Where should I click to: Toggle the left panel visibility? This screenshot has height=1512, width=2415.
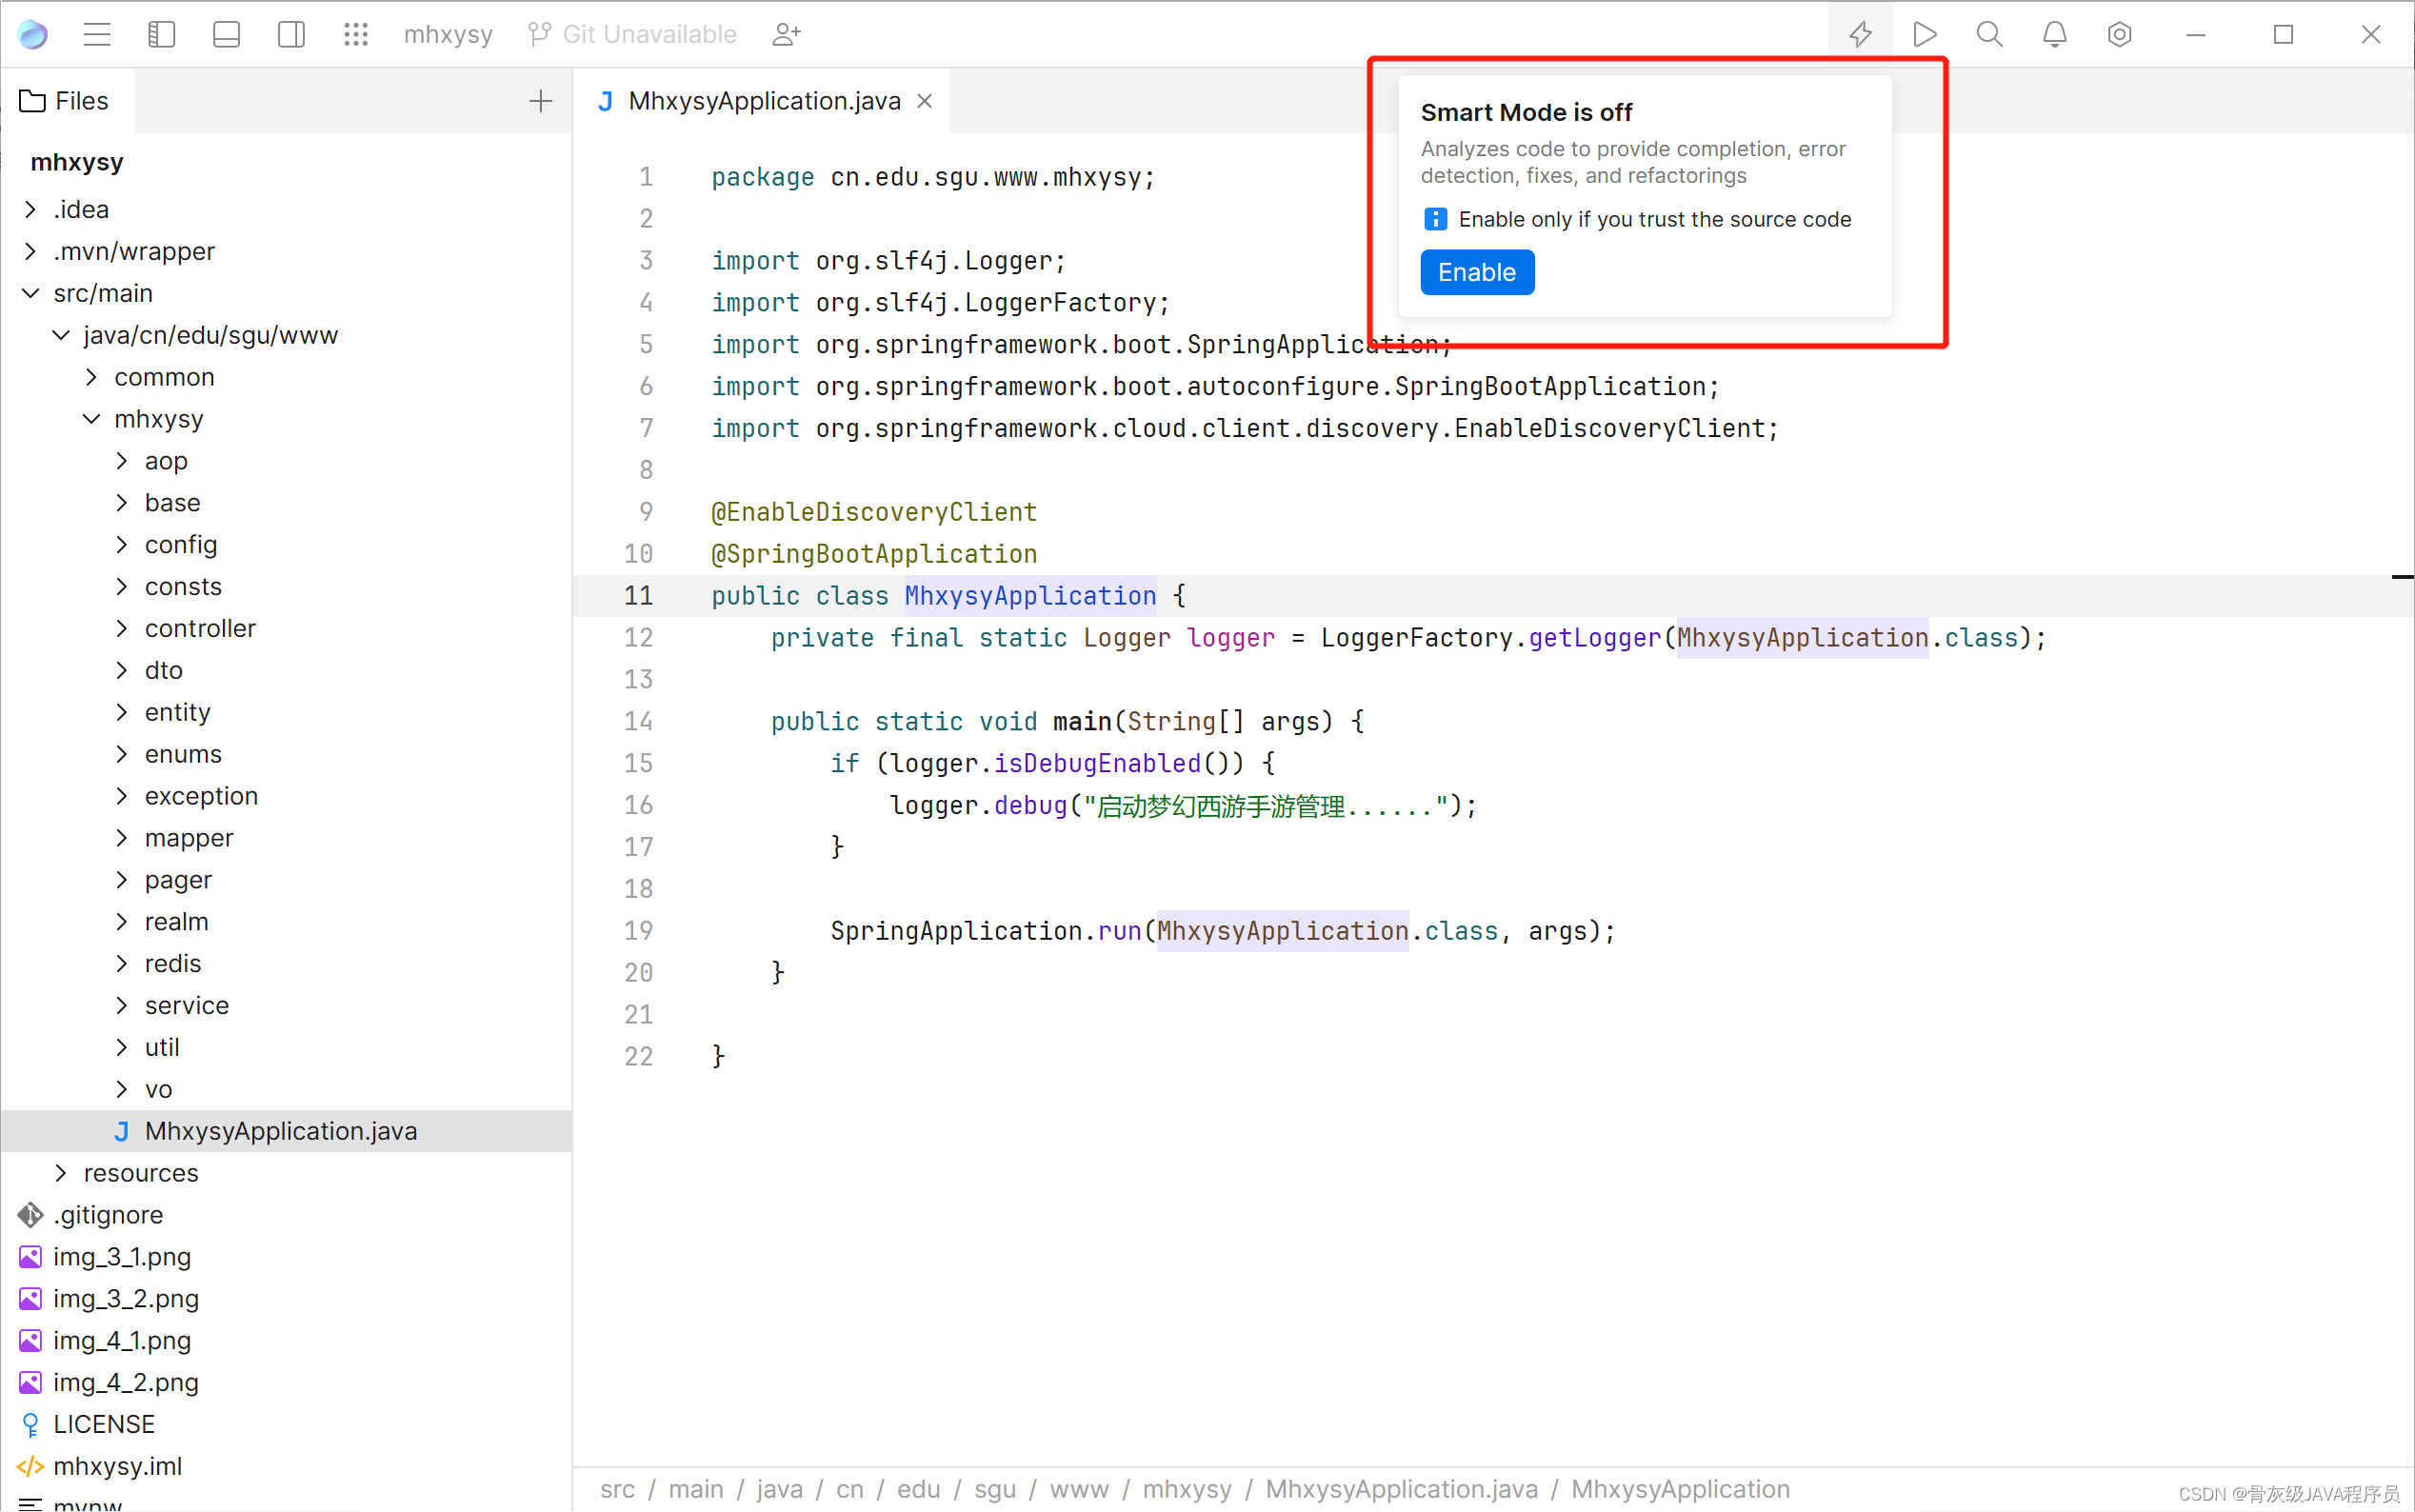click(x=161, y=33)
